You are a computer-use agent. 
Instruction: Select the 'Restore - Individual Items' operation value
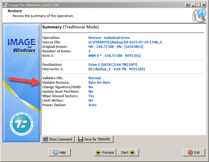tap(109, 38)
